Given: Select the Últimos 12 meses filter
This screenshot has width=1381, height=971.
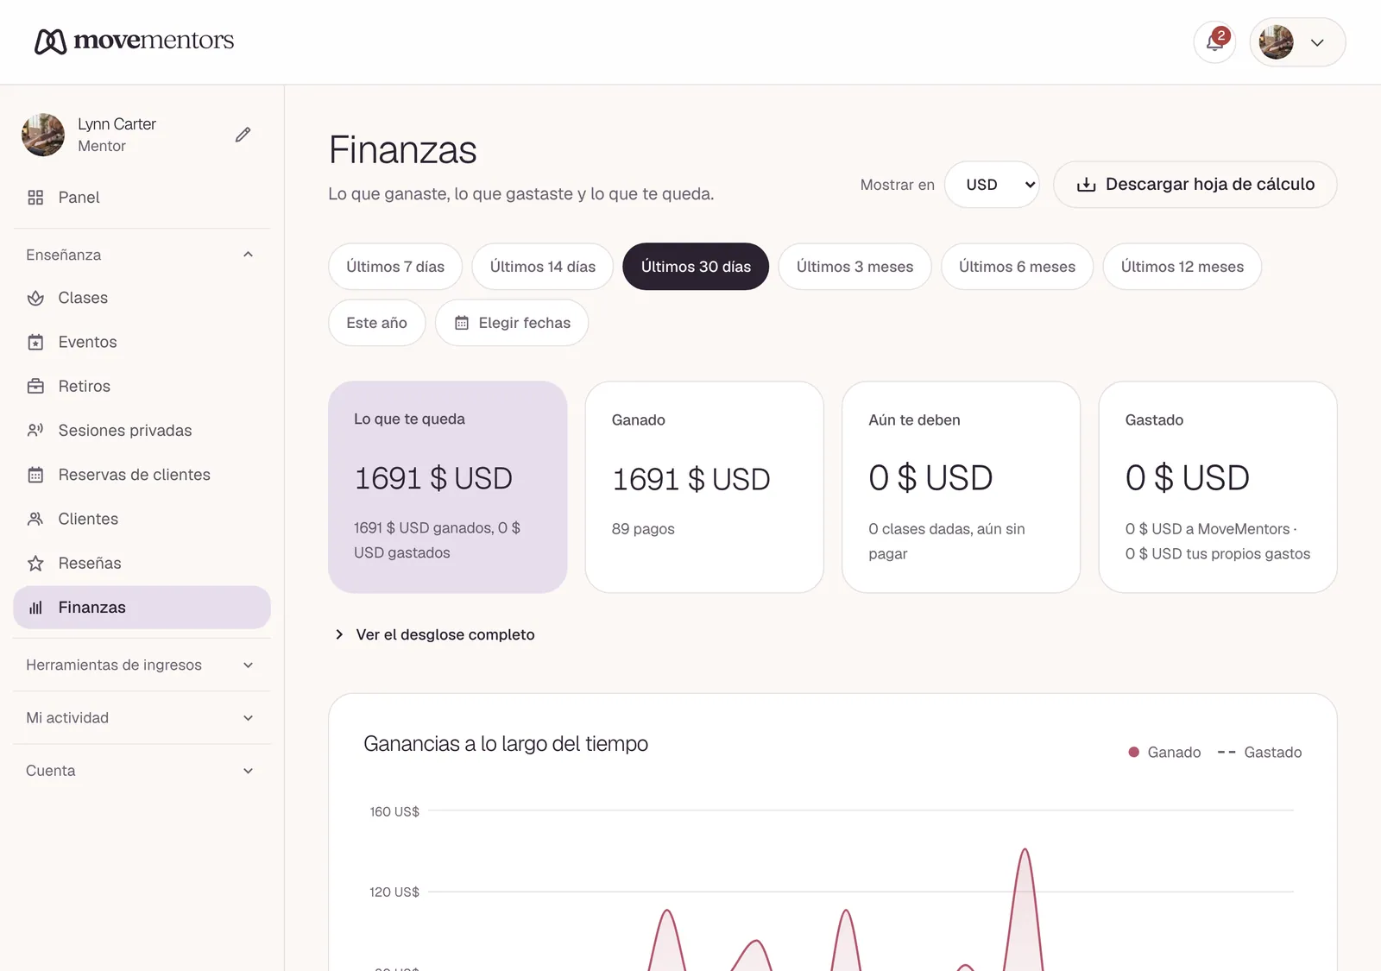Looking at the screenshot, I should tap(1182, 267).
